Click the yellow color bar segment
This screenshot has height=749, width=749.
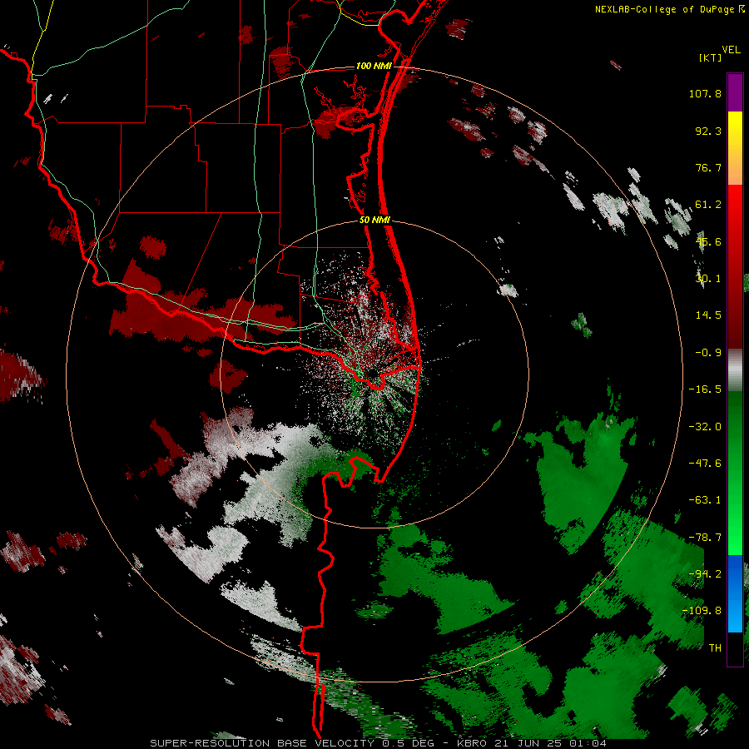click(735, 148)
